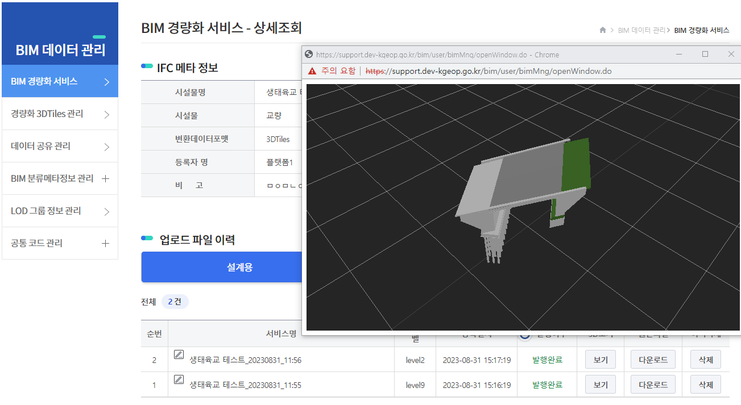Click 다운로드 for the level2 service entry

click(652, 359)
